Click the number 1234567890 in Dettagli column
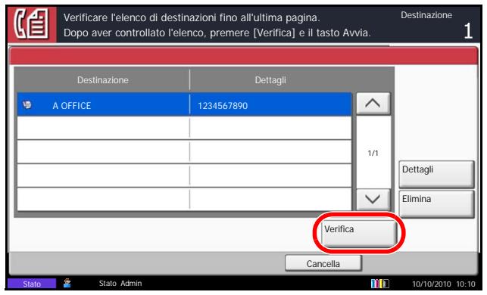 223,106
